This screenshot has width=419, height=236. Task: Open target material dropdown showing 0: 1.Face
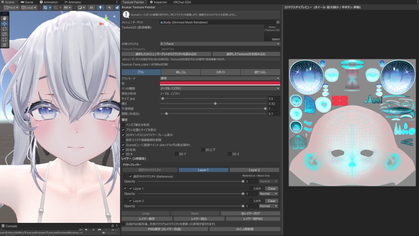coord(220,44)
